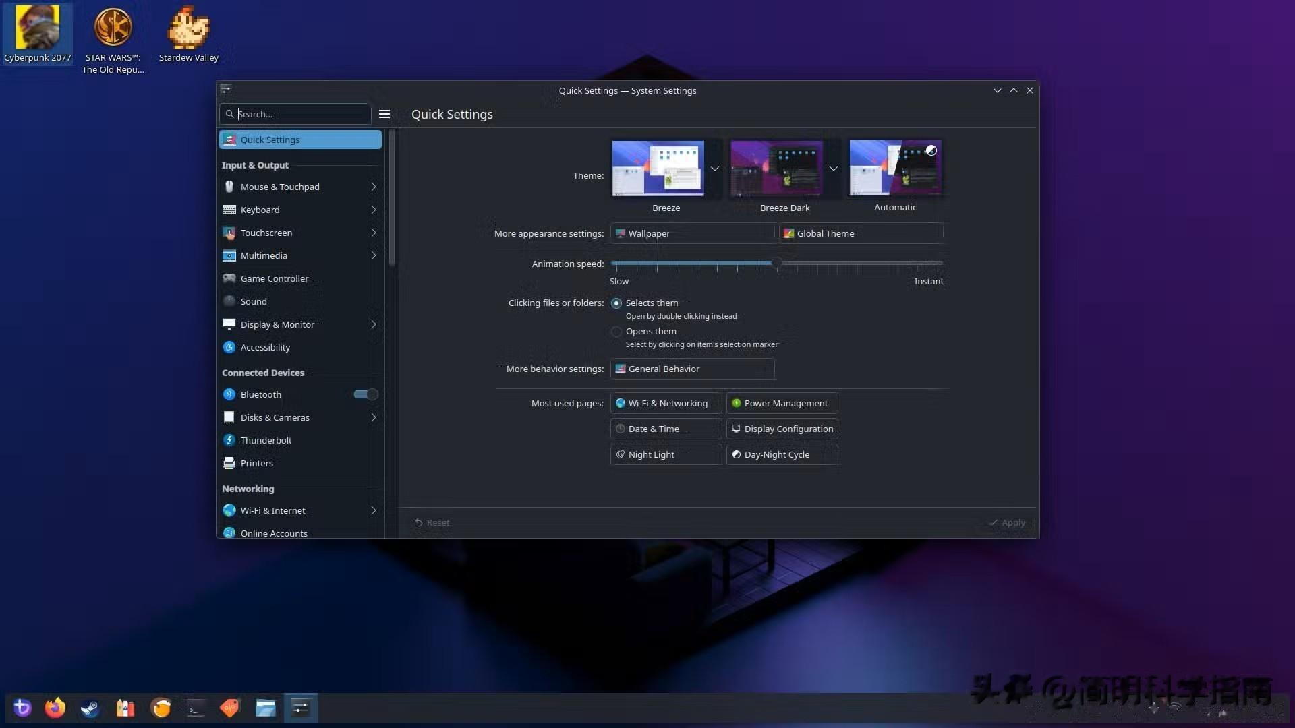Expand the Breeze theme dropdown arrow
Screen dimensions: 1295x728
715,169
